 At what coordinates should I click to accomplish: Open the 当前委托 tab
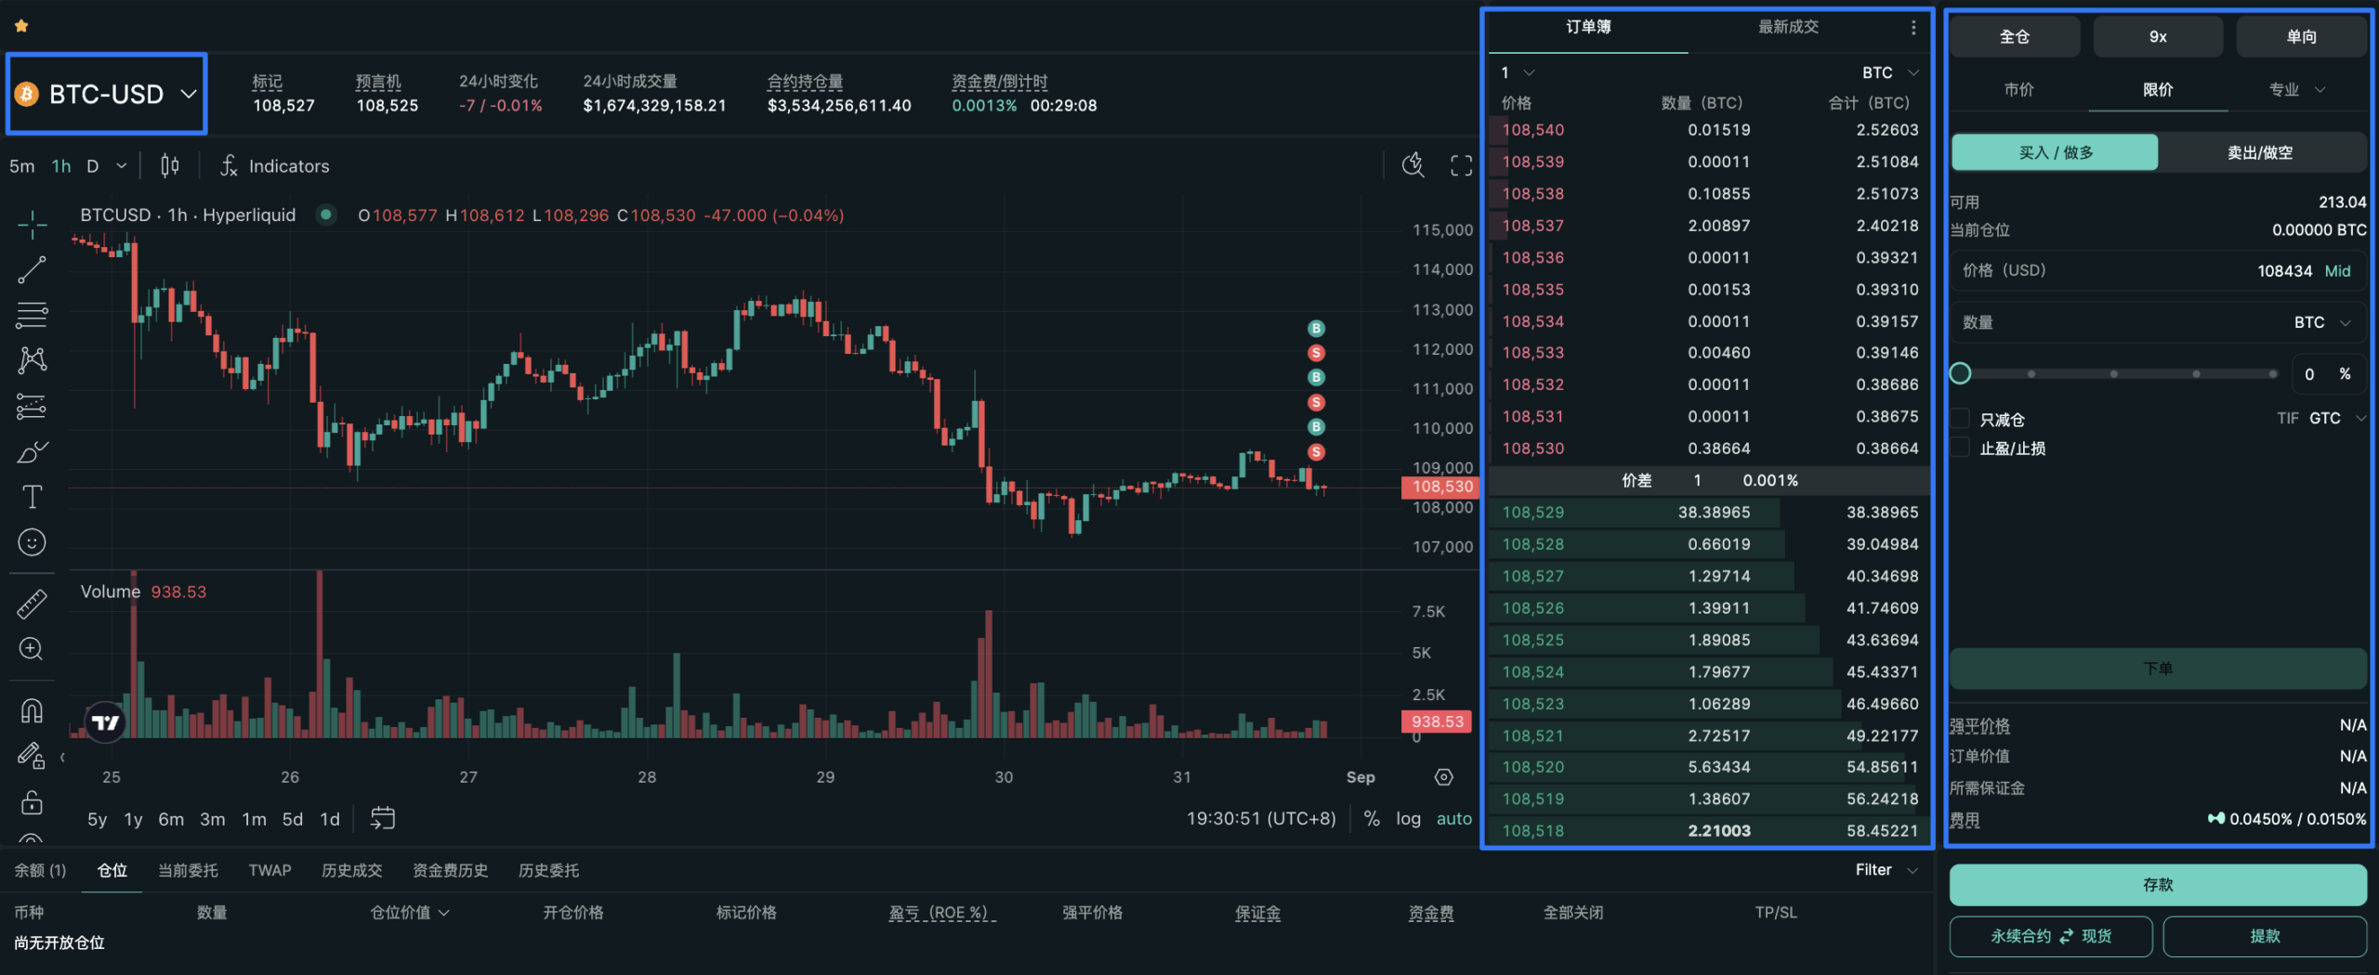point(188,870)
